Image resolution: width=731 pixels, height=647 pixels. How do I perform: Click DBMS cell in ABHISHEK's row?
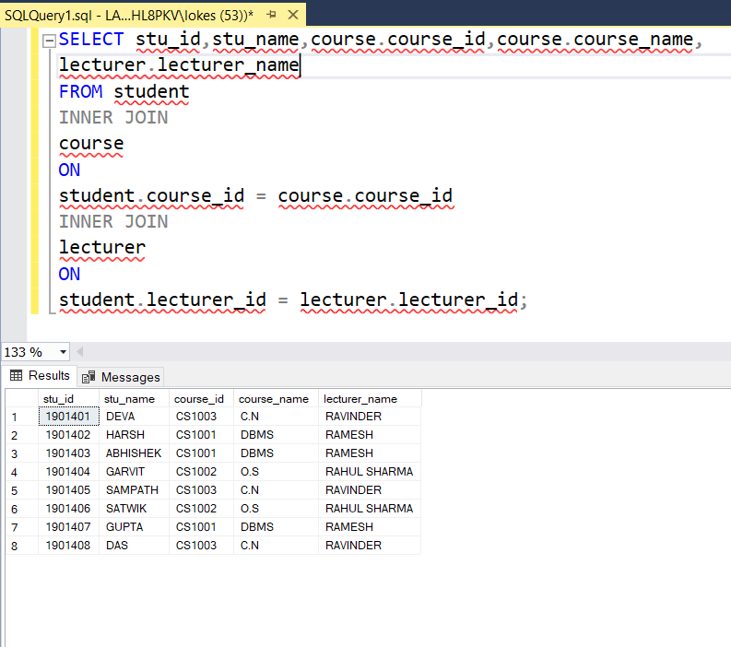click(x=276, y=453)
